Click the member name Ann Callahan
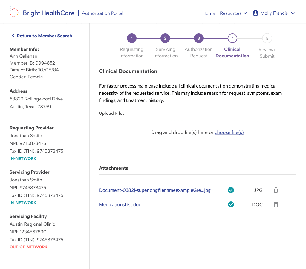 click(23, 56)
